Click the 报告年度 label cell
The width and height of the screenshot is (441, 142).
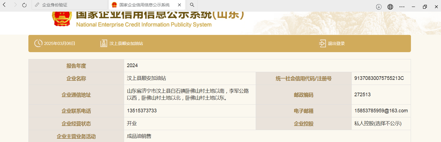76,66
